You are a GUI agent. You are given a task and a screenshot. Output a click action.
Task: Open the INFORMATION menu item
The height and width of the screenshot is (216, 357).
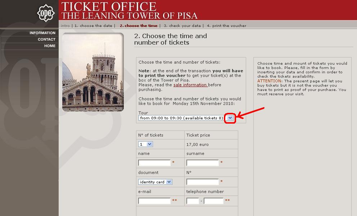pos(42,33)
